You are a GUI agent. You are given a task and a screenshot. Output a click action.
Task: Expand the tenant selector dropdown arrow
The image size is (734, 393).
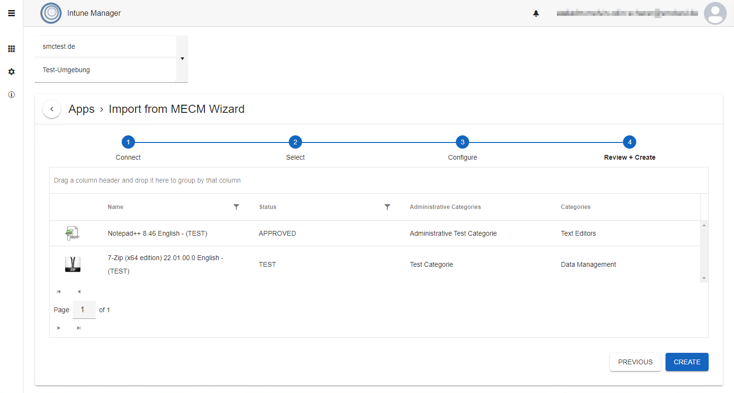coord(182,59)
